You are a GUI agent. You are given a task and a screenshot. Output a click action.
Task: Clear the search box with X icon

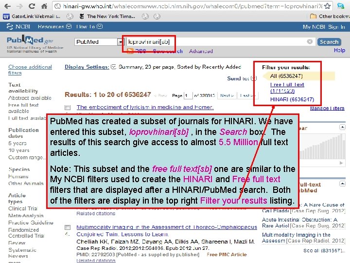pyautogui.click(x=310, y=41)
